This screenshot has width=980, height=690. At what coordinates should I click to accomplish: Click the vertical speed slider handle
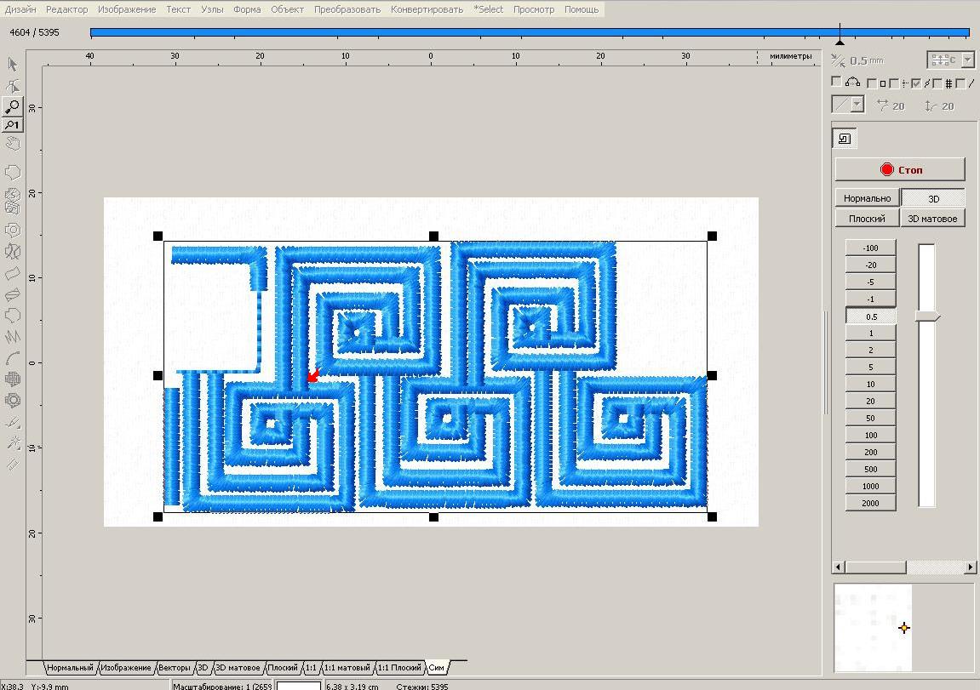(x=927, y=316)
